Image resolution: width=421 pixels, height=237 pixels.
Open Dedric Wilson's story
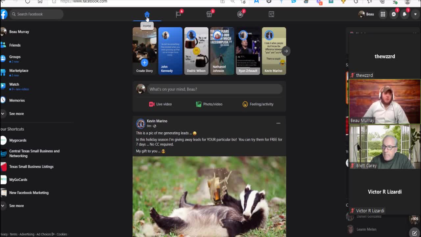click(x=196, y=51)
